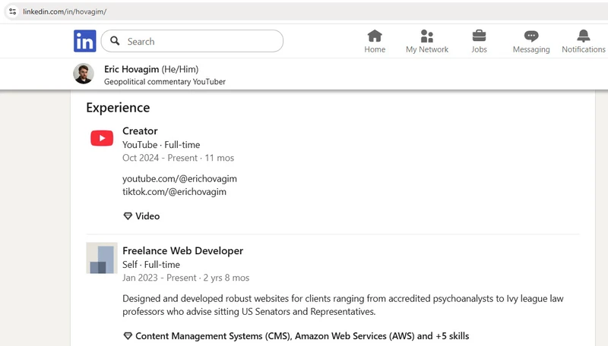Image resolution: width=608 pixels, height=346 pixels.
Task: Open the Creator job title
Action: (x=140, y=131)
